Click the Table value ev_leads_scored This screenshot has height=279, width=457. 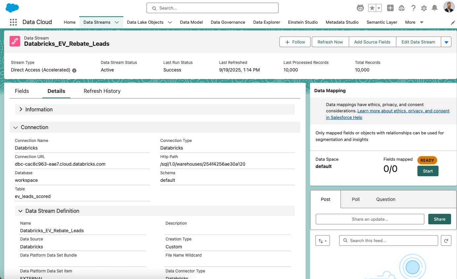point(33,196)
